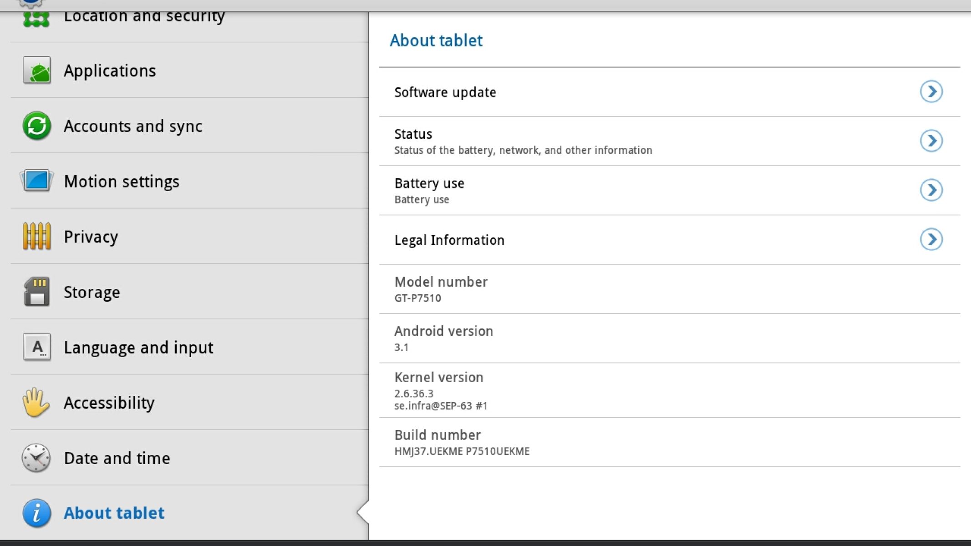Tap the Motion settings tablet icon
Screen dimensions: 971x546
pos(37,181)
